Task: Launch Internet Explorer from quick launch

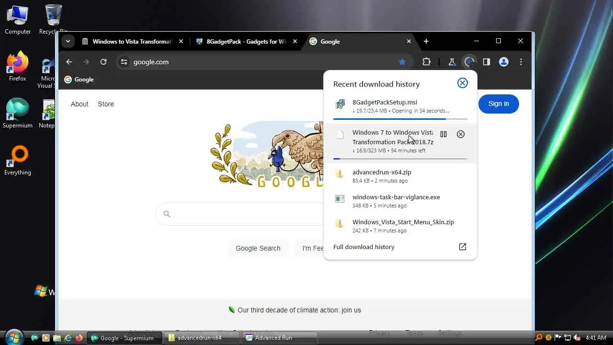Action: pos(68,338)
